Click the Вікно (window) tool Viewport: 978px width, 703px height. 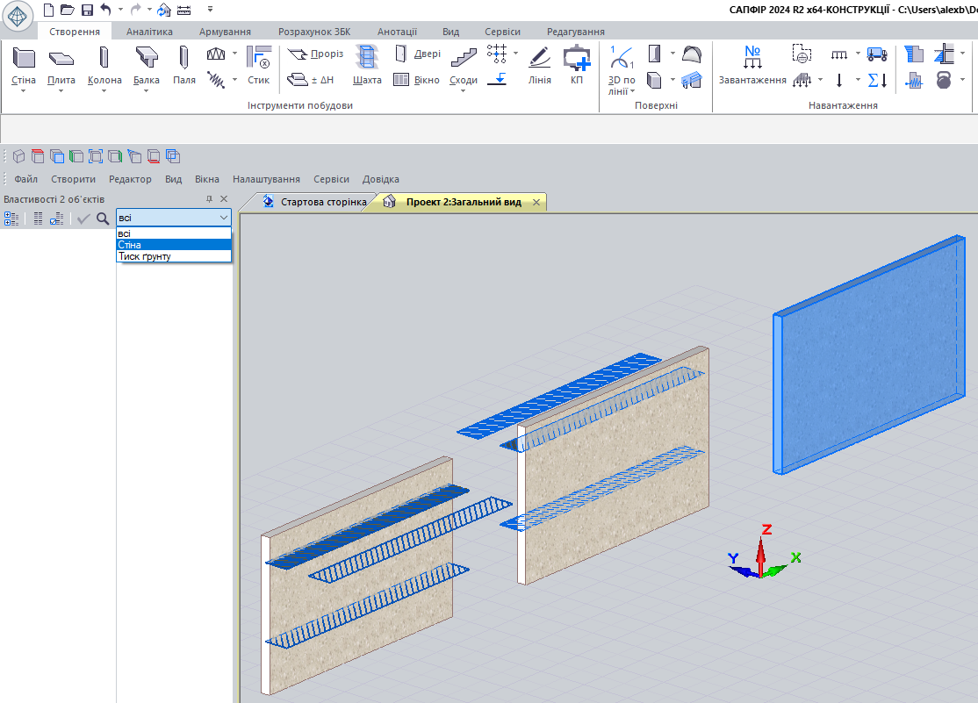(x=417, y=80)
